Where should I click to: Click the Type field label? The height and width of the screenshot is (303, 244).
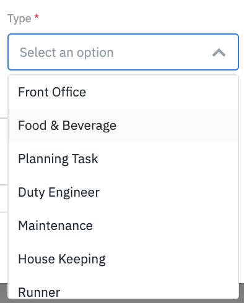(x=19, y=19)
